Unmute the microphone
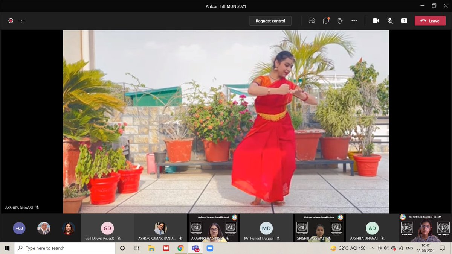The image size is (452, 254). point(390,21)
